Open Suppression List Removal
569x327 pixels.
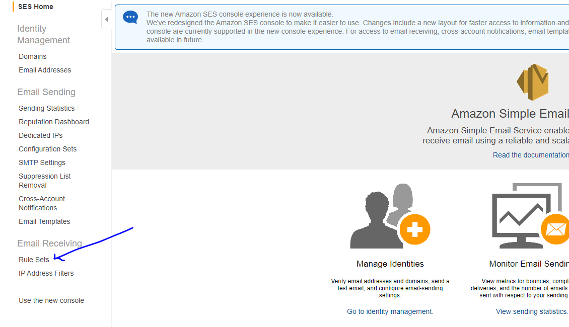coord(45,181)
